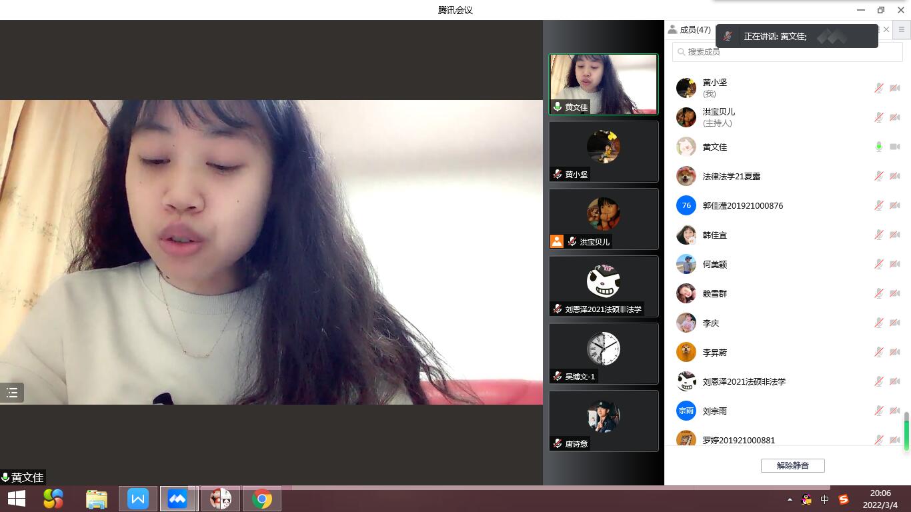911x512 pixels.
Task: Open Google Chrome from the taskbar
Action: 261,499
